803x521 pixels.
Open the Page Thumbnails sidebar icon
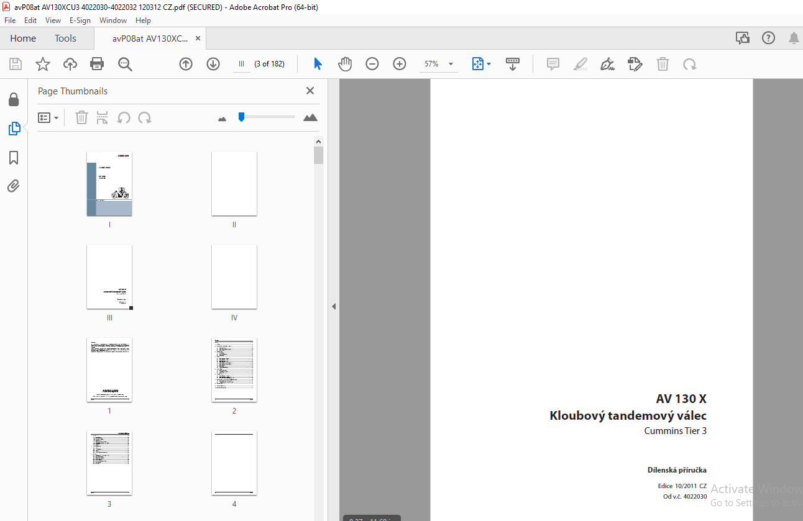[14, 129]
